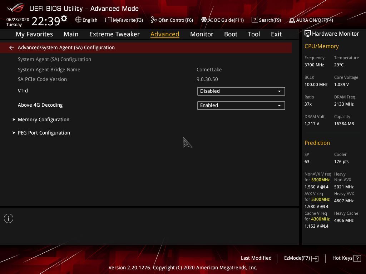Click the 06/23/2020 date
This screenshot has height=274, width=366.
[18, 20]
